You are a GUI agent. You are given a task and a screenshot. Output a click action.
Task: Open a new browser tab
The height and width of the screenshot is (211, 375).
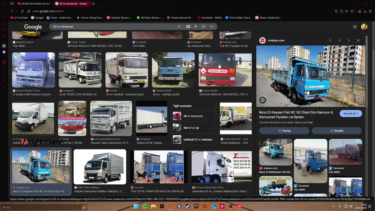point(93,4)
